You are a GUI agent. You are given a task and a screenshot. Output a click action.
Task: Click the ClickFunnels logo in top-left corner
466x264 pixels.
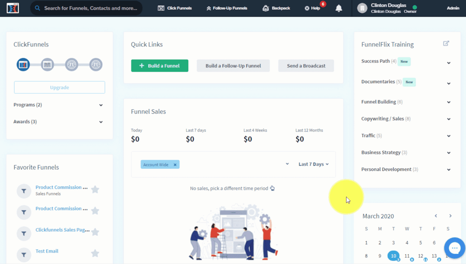click(x=13, y=8)
